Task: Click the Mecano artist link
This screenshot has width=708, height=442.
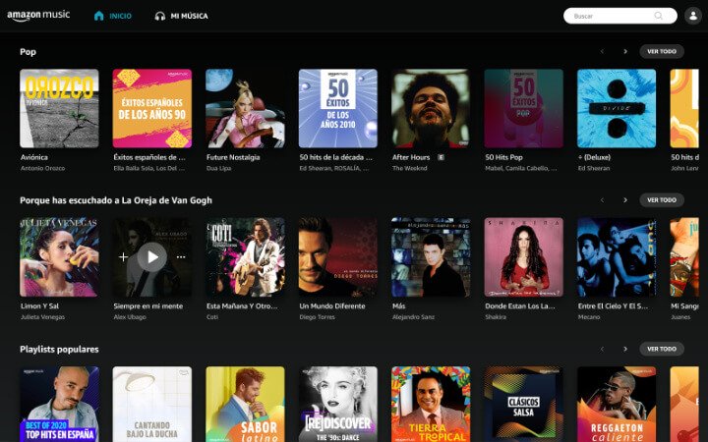Action: coord(589,317)
